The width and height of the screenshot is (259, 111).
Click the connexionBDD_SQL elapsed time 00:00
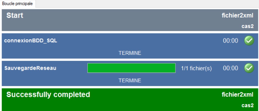[230, 41]
